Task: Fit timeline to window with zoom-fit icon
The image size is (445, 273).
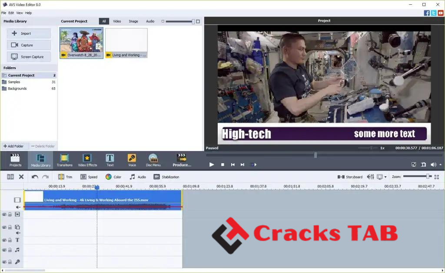Action: (437, 177)
